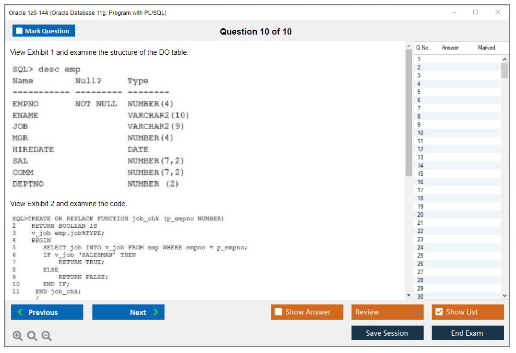516x353 pixels.
Task: Enable the Show Answer checkbox
Action: 279,312
